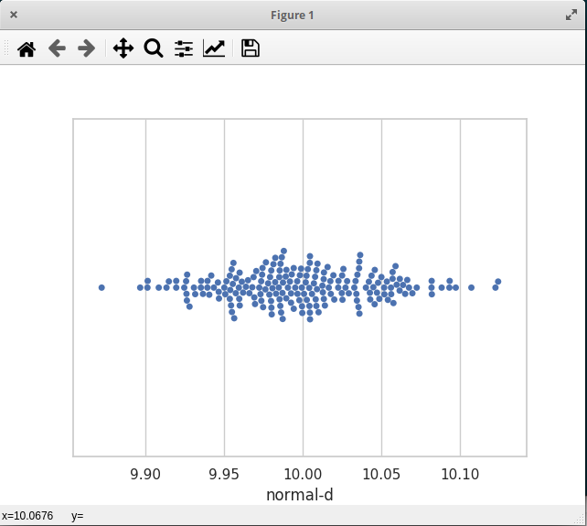Close the Figure 1 window
This screenshot has width=587, height=526.
point(14,15)
